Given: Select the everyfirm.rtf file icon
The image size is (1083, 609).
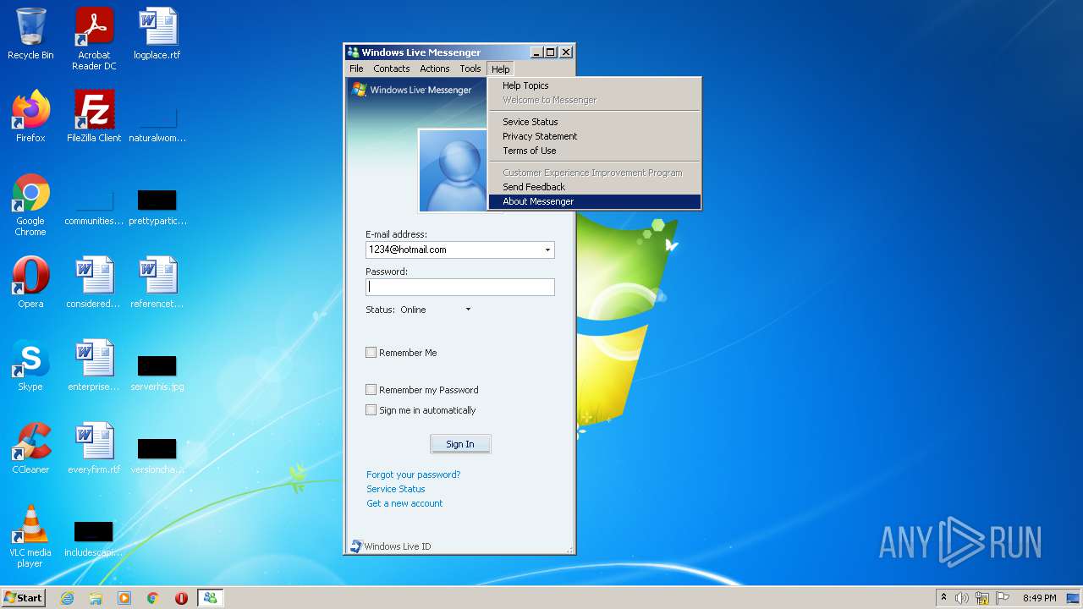Looking at the screenshot, I should point(94,448).
